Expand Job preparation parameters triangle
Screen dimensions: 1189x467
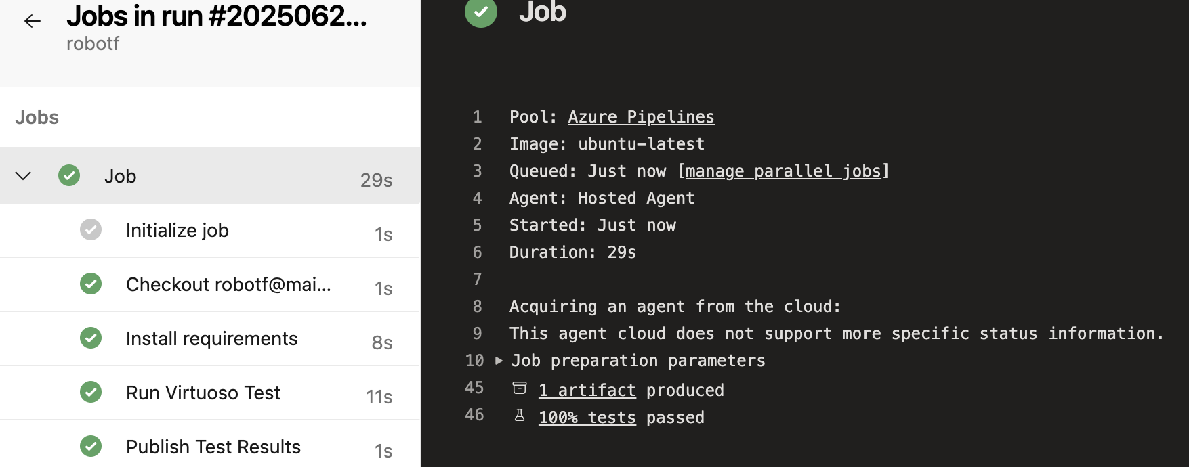pyautogui.click(x=499, y=361)
